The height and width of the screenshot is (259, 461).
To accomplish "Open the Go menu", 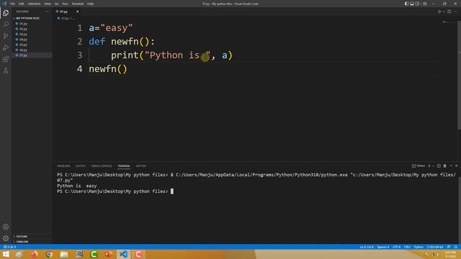I will 56,4.
